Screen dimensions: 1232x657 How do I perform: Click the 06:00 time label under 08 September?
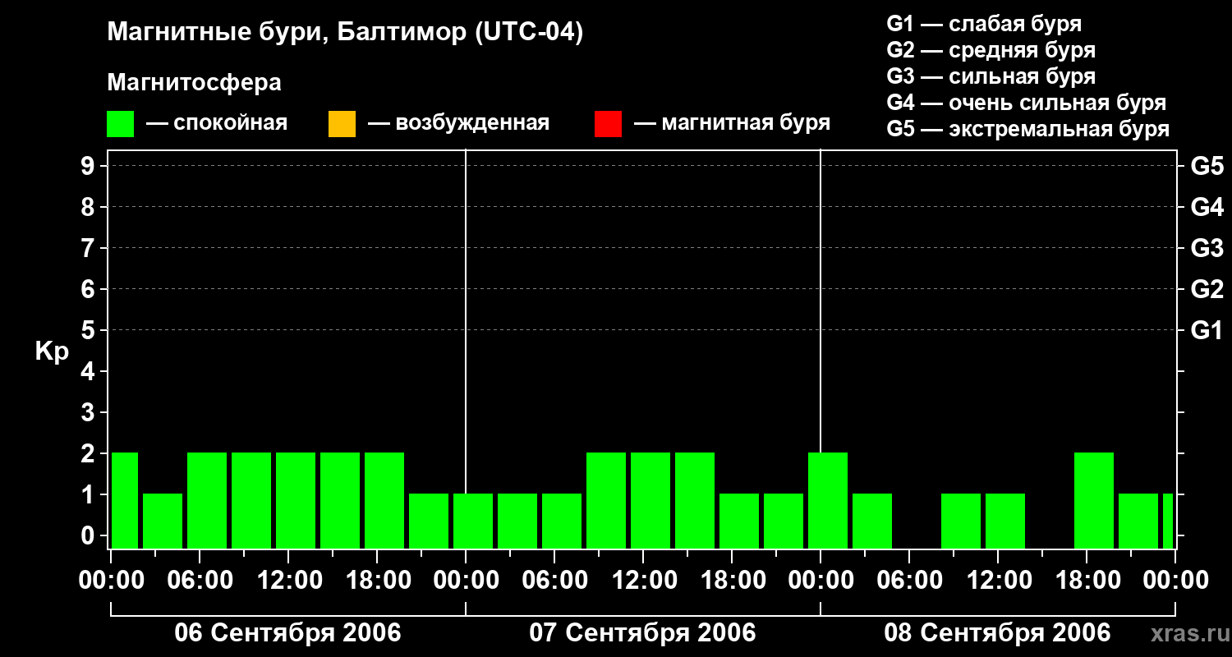(x=909, y=580)
